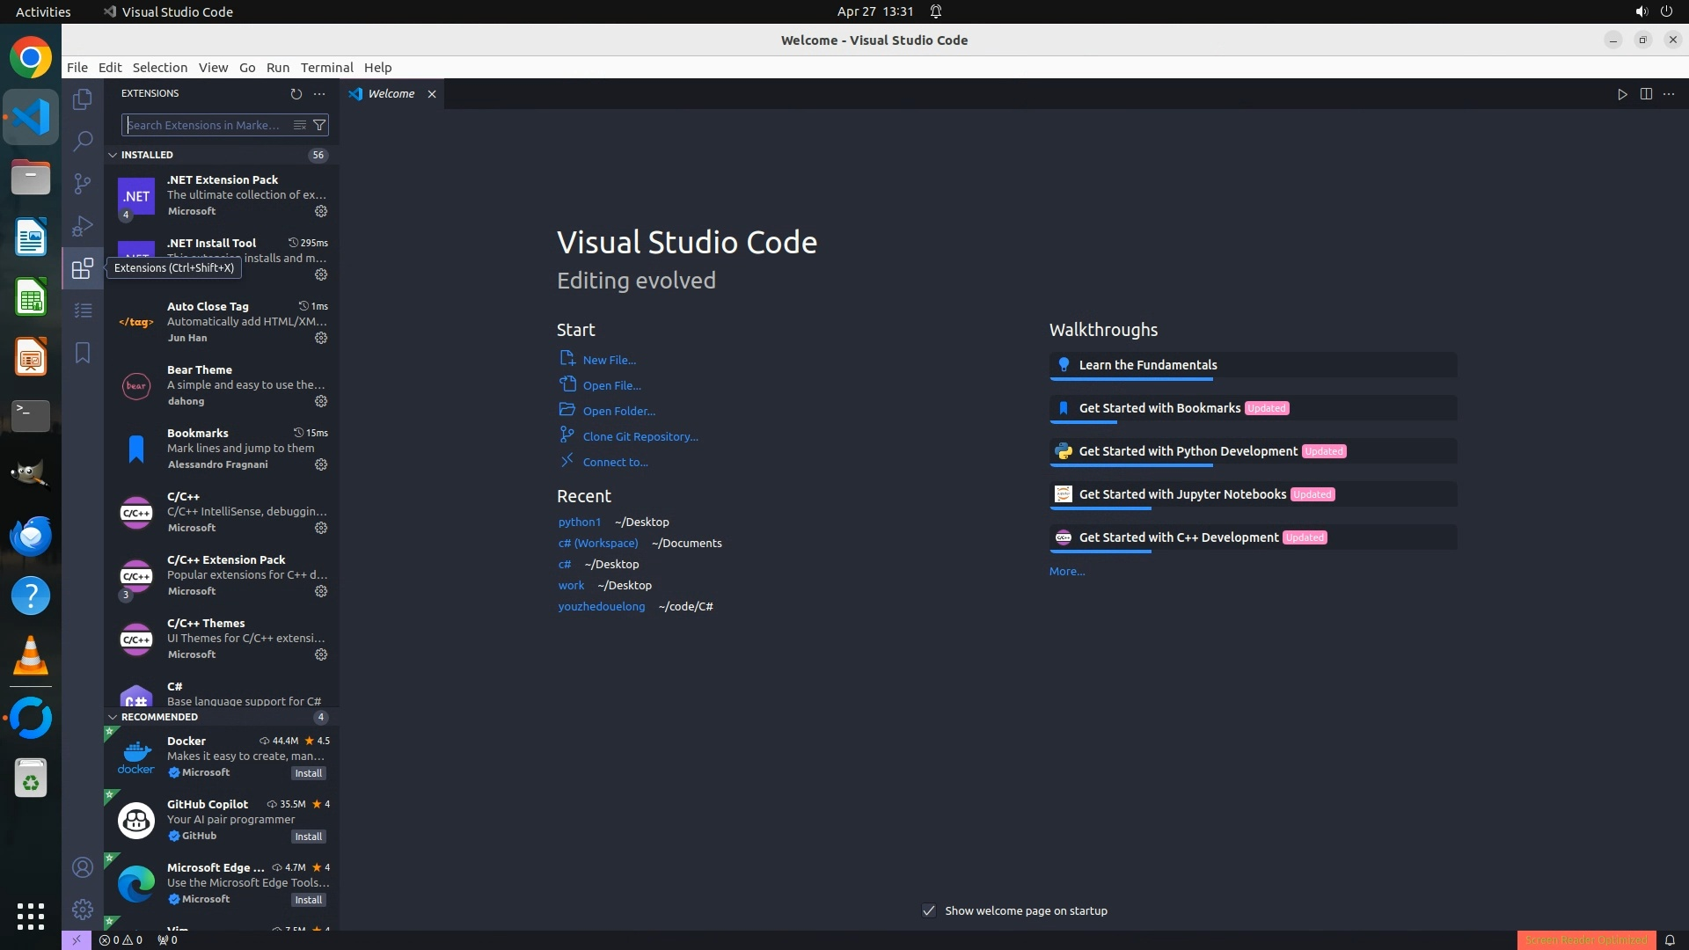Viewport: 1689px width, 950px height.
Task: Open the Terminal menu
Action: tap(326, 68)
